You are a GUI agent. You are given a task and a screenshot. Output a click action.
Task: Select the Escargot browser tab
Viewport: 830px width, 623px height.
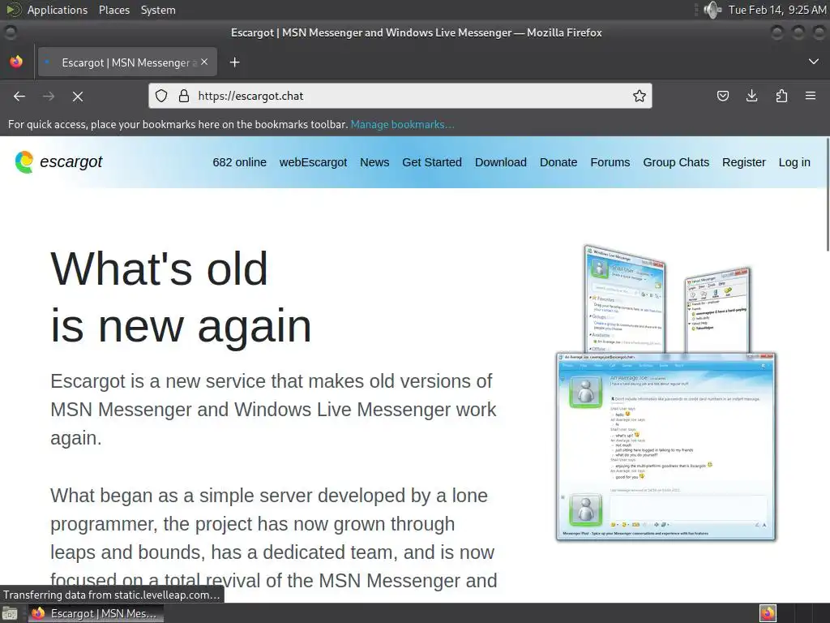point(127,62)
